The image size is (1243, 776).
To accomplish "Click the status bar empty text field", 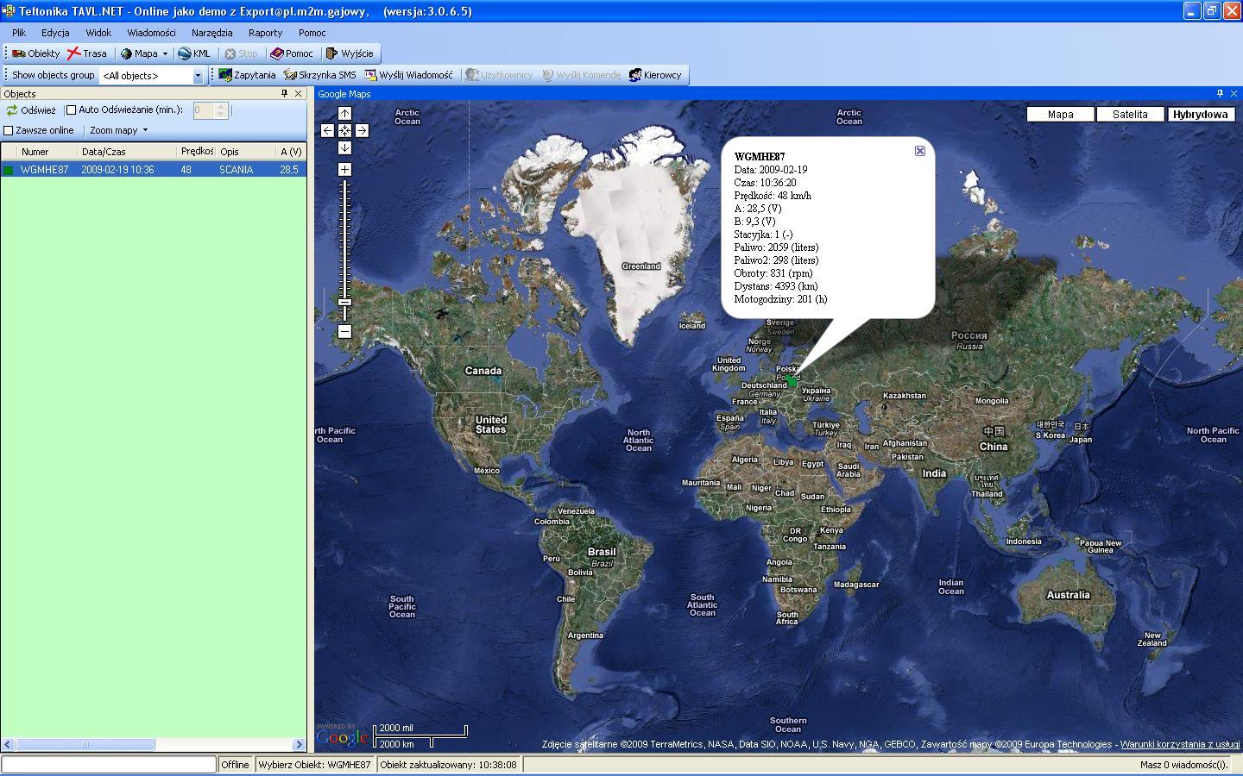I will click(x=109, y=765).
